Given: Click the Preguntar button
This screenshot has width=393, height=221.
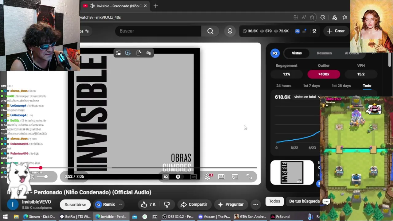Looking at the screenshot, I should (x=231, y=204).
